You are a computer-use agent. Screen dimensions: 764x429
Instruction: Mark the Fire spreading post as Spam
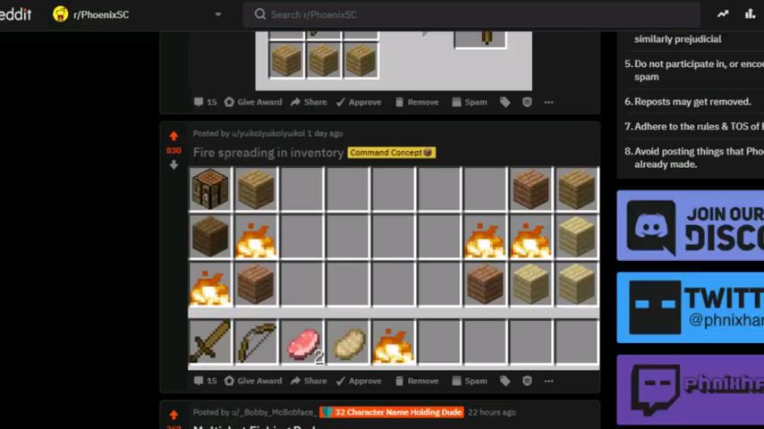click(x=470, y=381)
